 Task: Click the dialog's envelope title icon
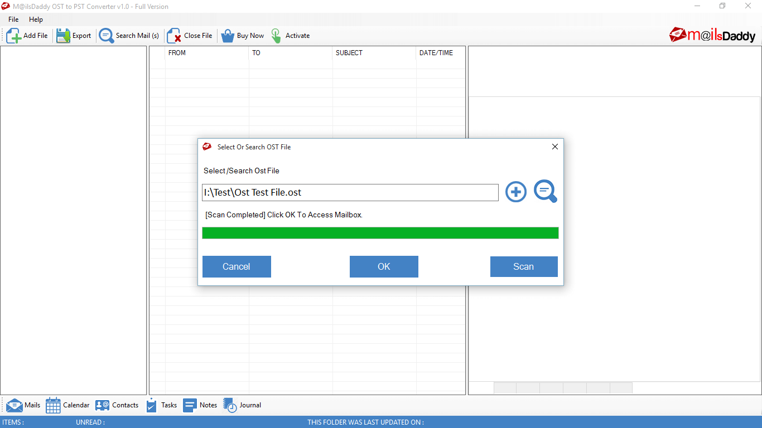point(207,147)
